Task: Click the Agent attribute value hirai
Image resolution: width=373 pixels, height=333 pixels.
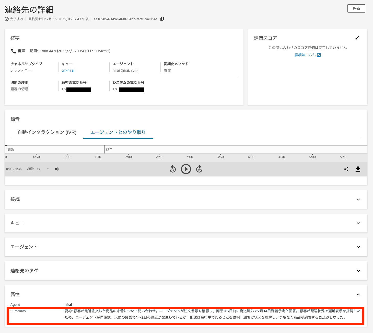Action: coord(68,305)
